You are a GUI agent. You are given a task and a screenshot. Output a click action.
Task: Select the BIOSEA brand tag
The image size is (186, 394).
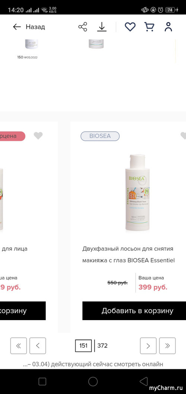coord(100,136)
